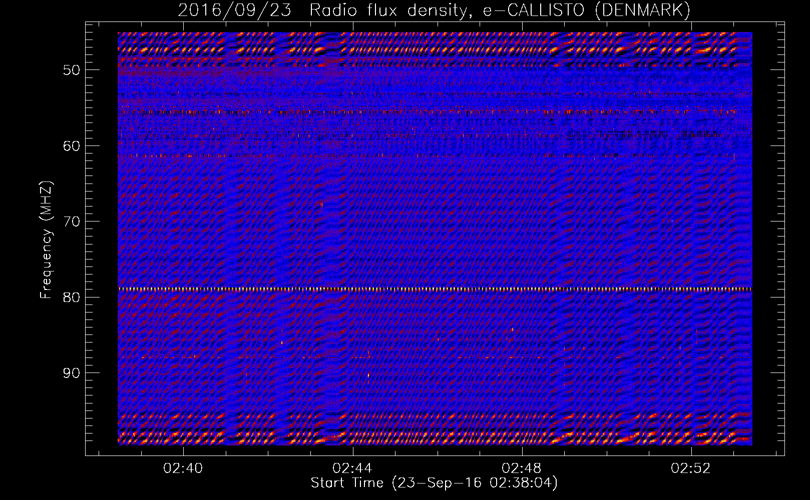
Task: Select the 60 MHz frequency tick label
Action: click(72, 146)
